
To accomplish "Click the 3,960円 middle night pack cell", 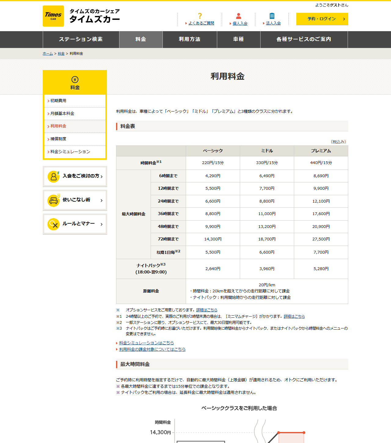I will 267,269.
